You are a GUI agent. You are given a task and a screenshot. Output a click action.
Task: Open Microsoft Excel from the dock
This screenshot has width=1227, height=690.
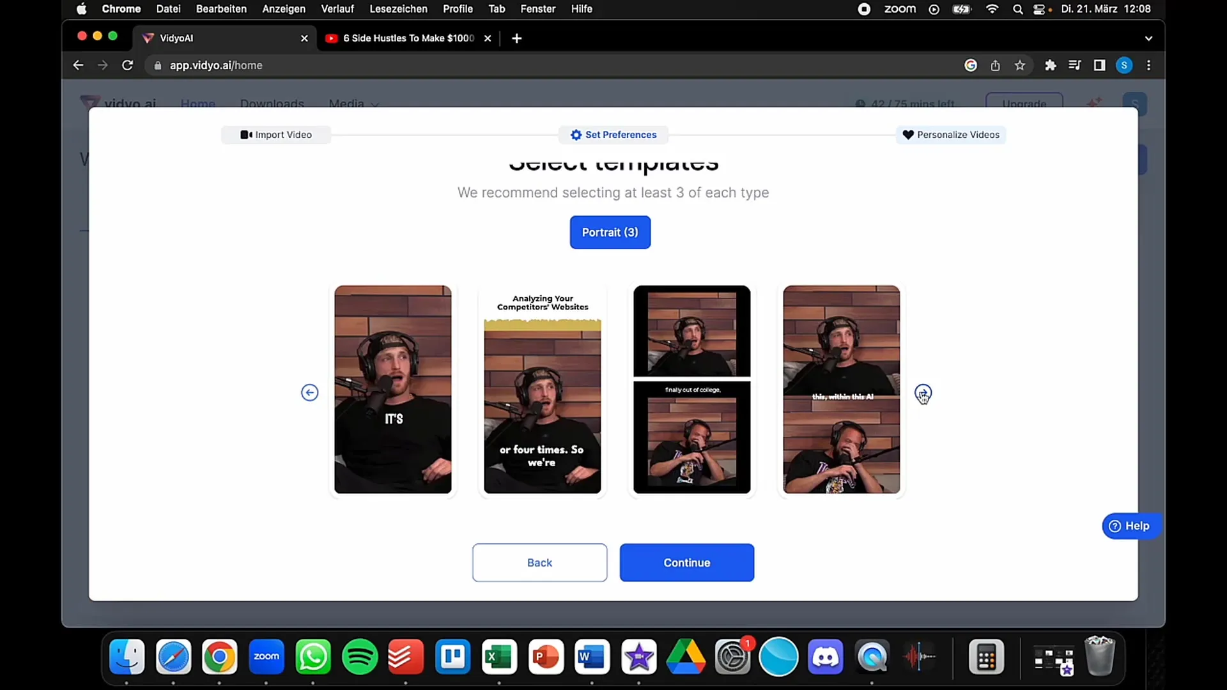[x=499, y=657]
